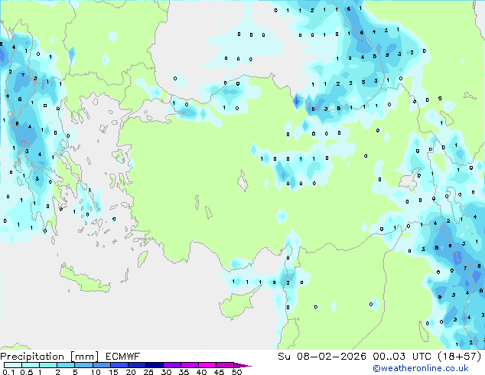Click the '00..03 UTC' time range text
485x375 pixels.
[x=402, y=357]
